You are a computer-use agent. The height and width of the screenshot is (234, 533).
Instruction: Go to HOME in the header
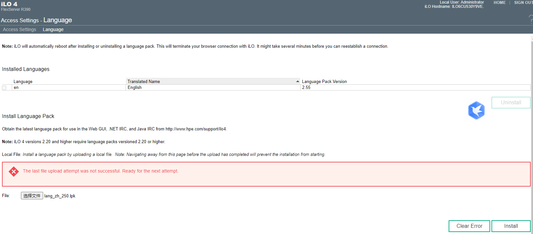[x=500, y=3]
